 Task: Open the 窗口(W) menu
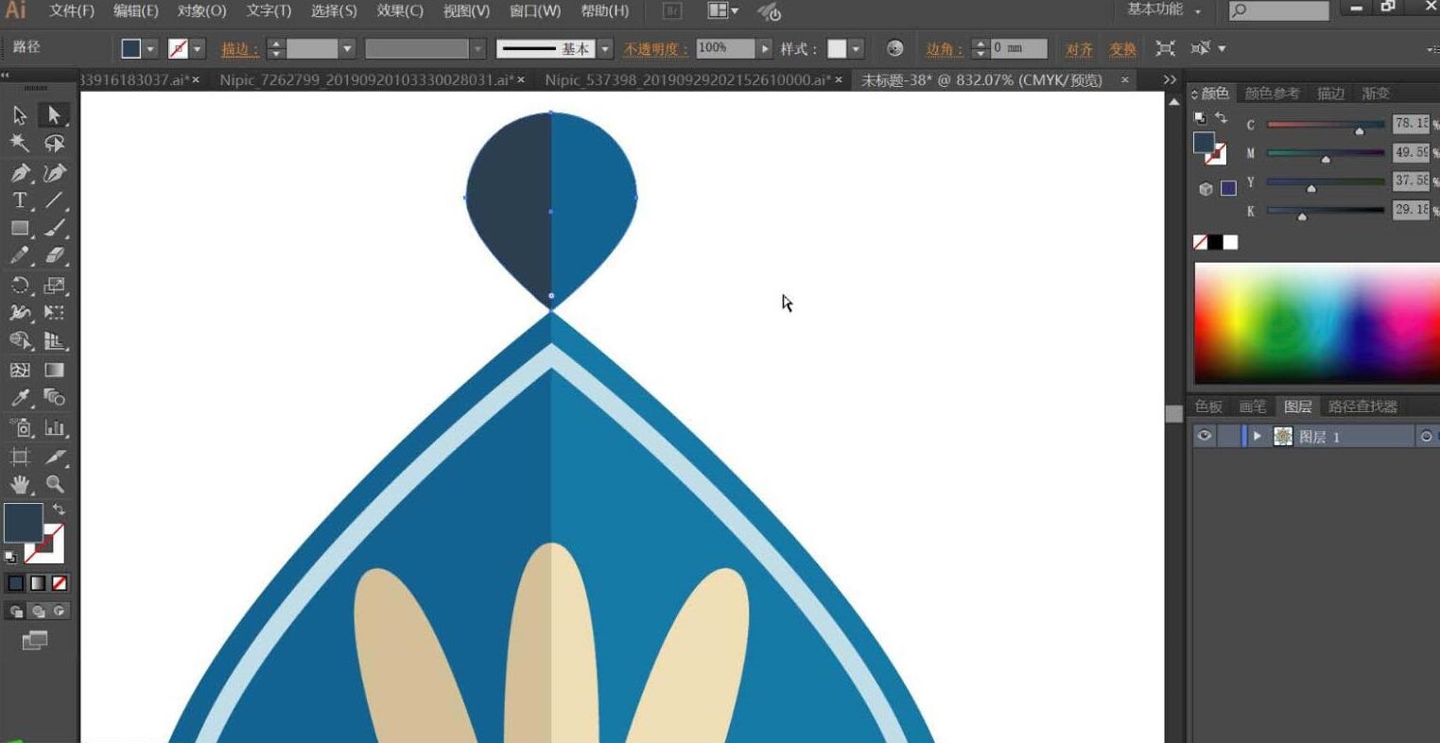coord(535,11)
